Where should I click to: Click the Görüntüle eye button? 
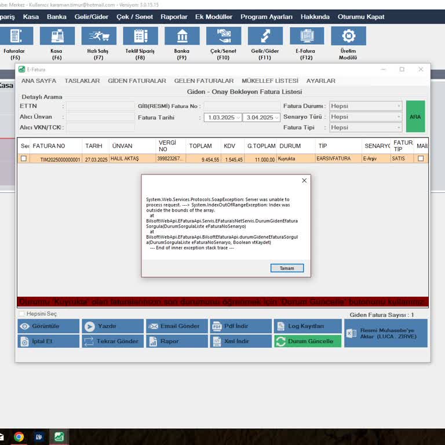(x=49, y=326)
